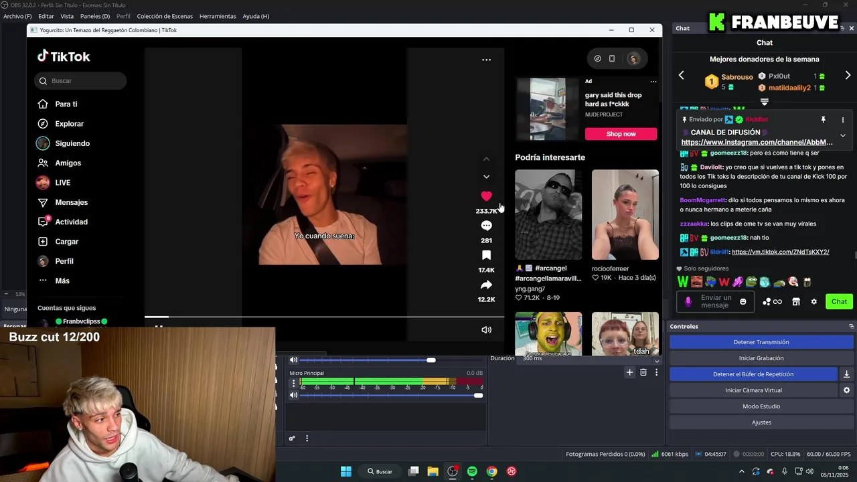Open the Herramientas menu in OBS
This screenshot has height=482, width=857.
click(218, 16)
